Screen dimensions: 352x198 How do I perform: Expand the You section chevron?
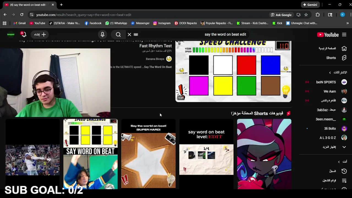tap(339, 162)
